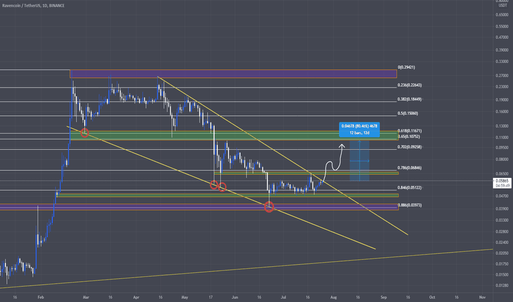Viewport: 513px width, 302px height.
Task: Click 0.06500 on the price axis
Action: tap(502, 174)
